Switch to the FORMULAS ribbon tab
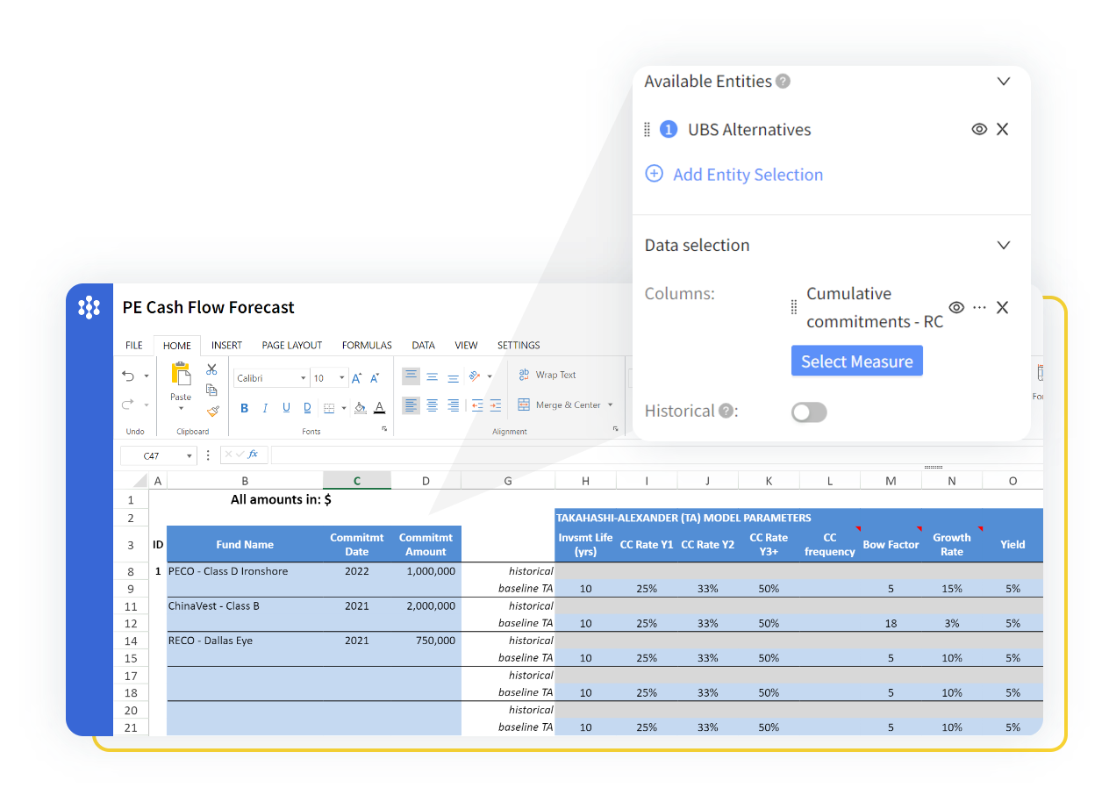 [366, 345]
